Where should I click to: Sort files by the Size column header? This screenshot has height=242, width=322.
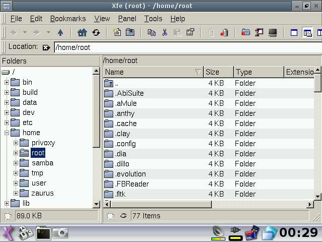pyautogui.click(x=218, y=72)
